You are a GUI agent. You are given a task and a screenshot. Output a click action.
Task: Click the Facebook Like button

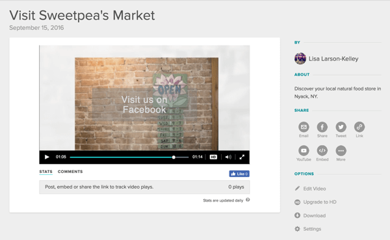coord(239,174)
